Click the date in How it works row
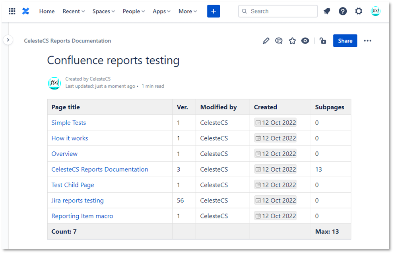 pyautogui.click(x=276, y=138)
